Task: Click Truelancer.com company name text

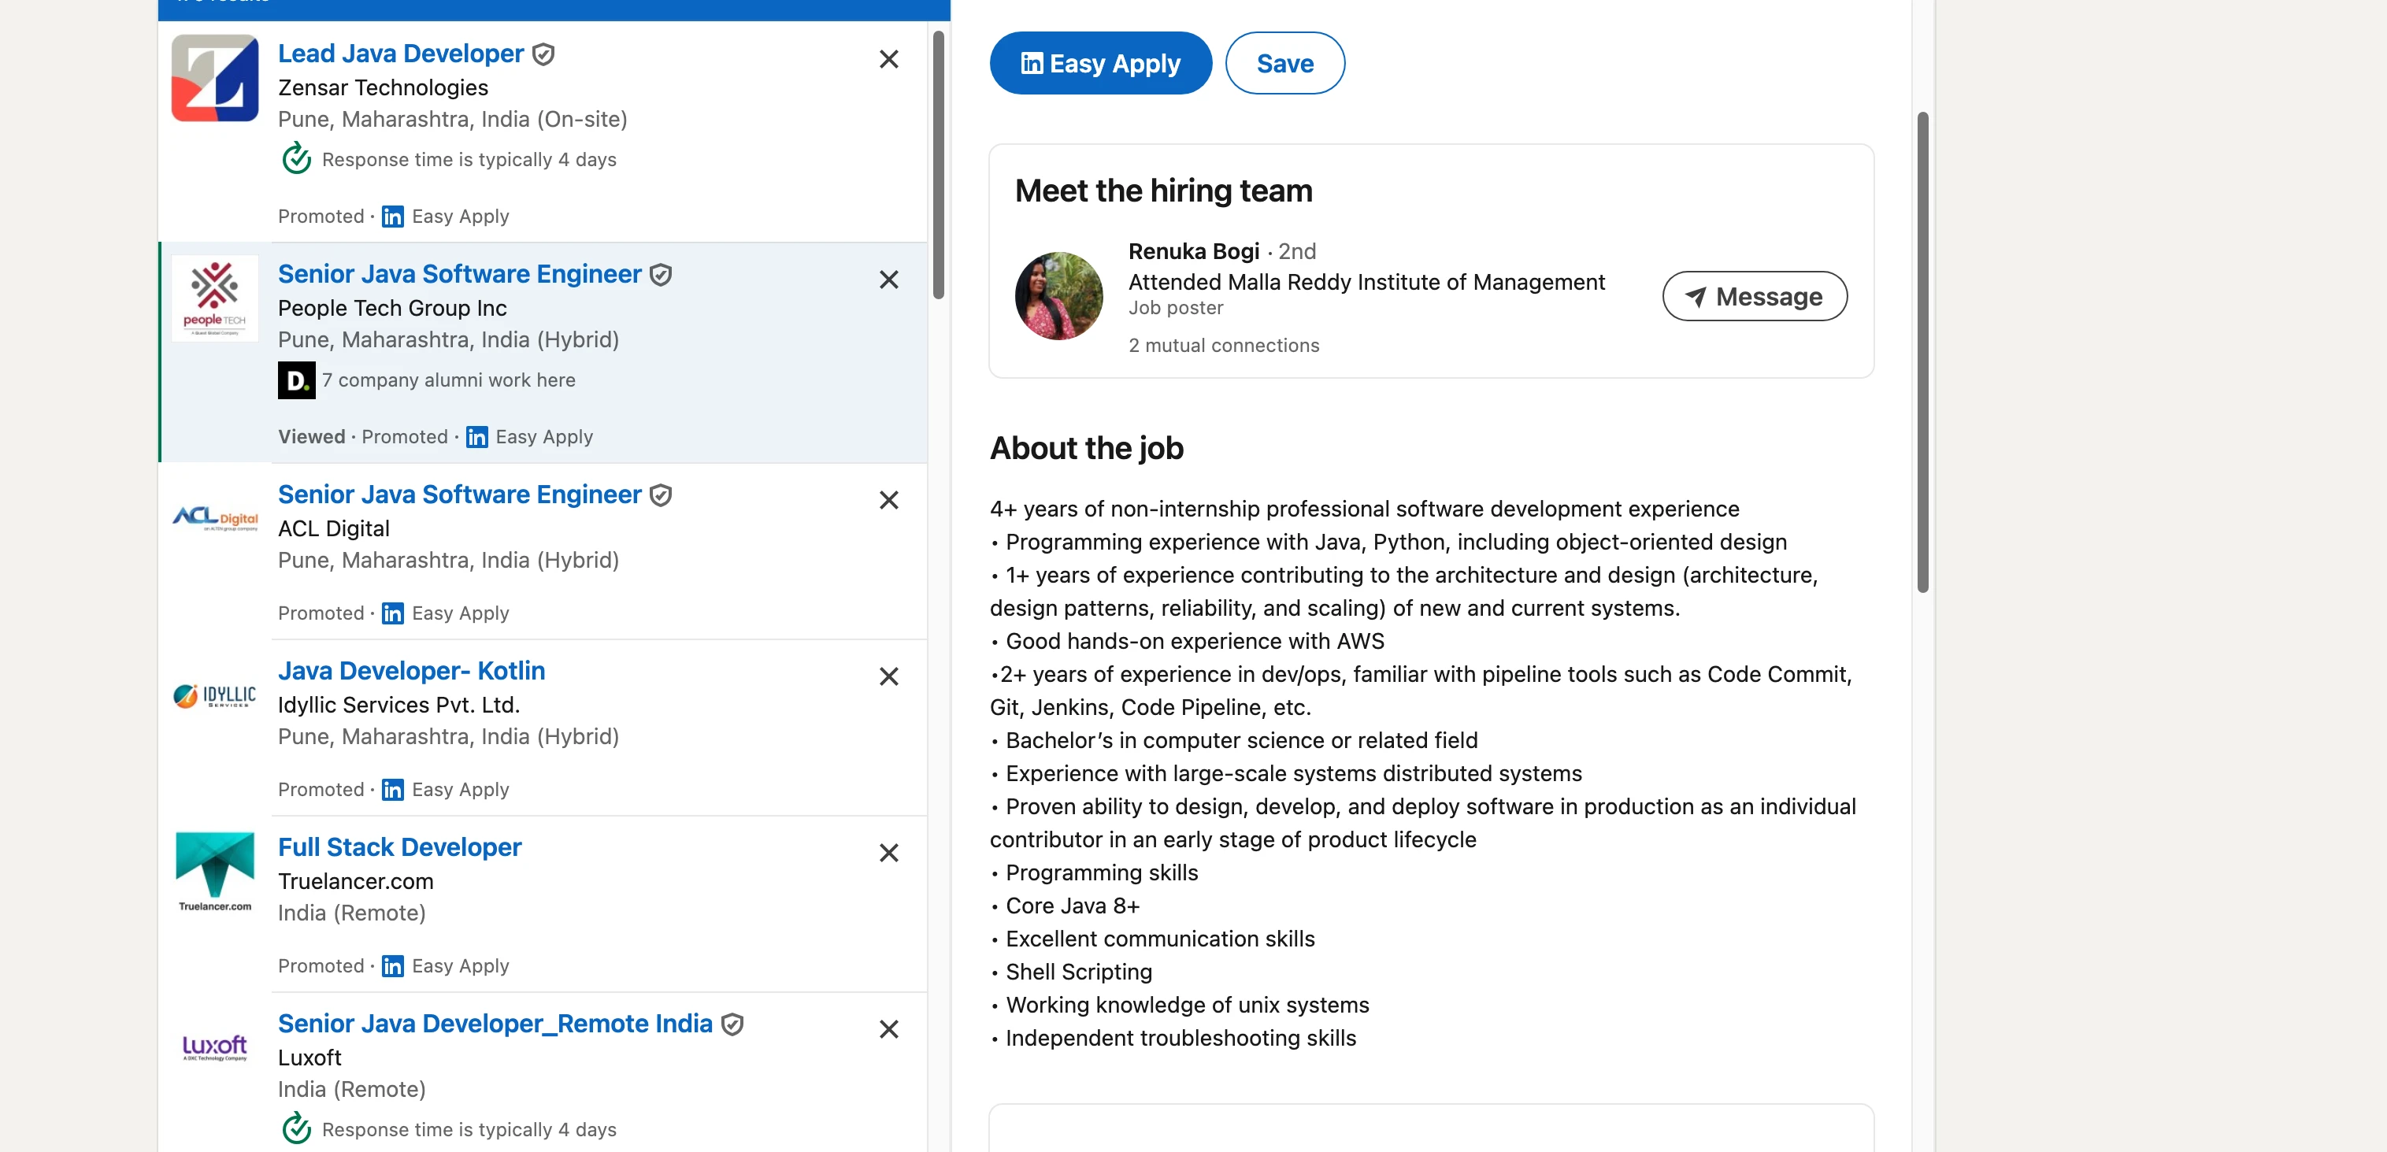Action: 356,880
